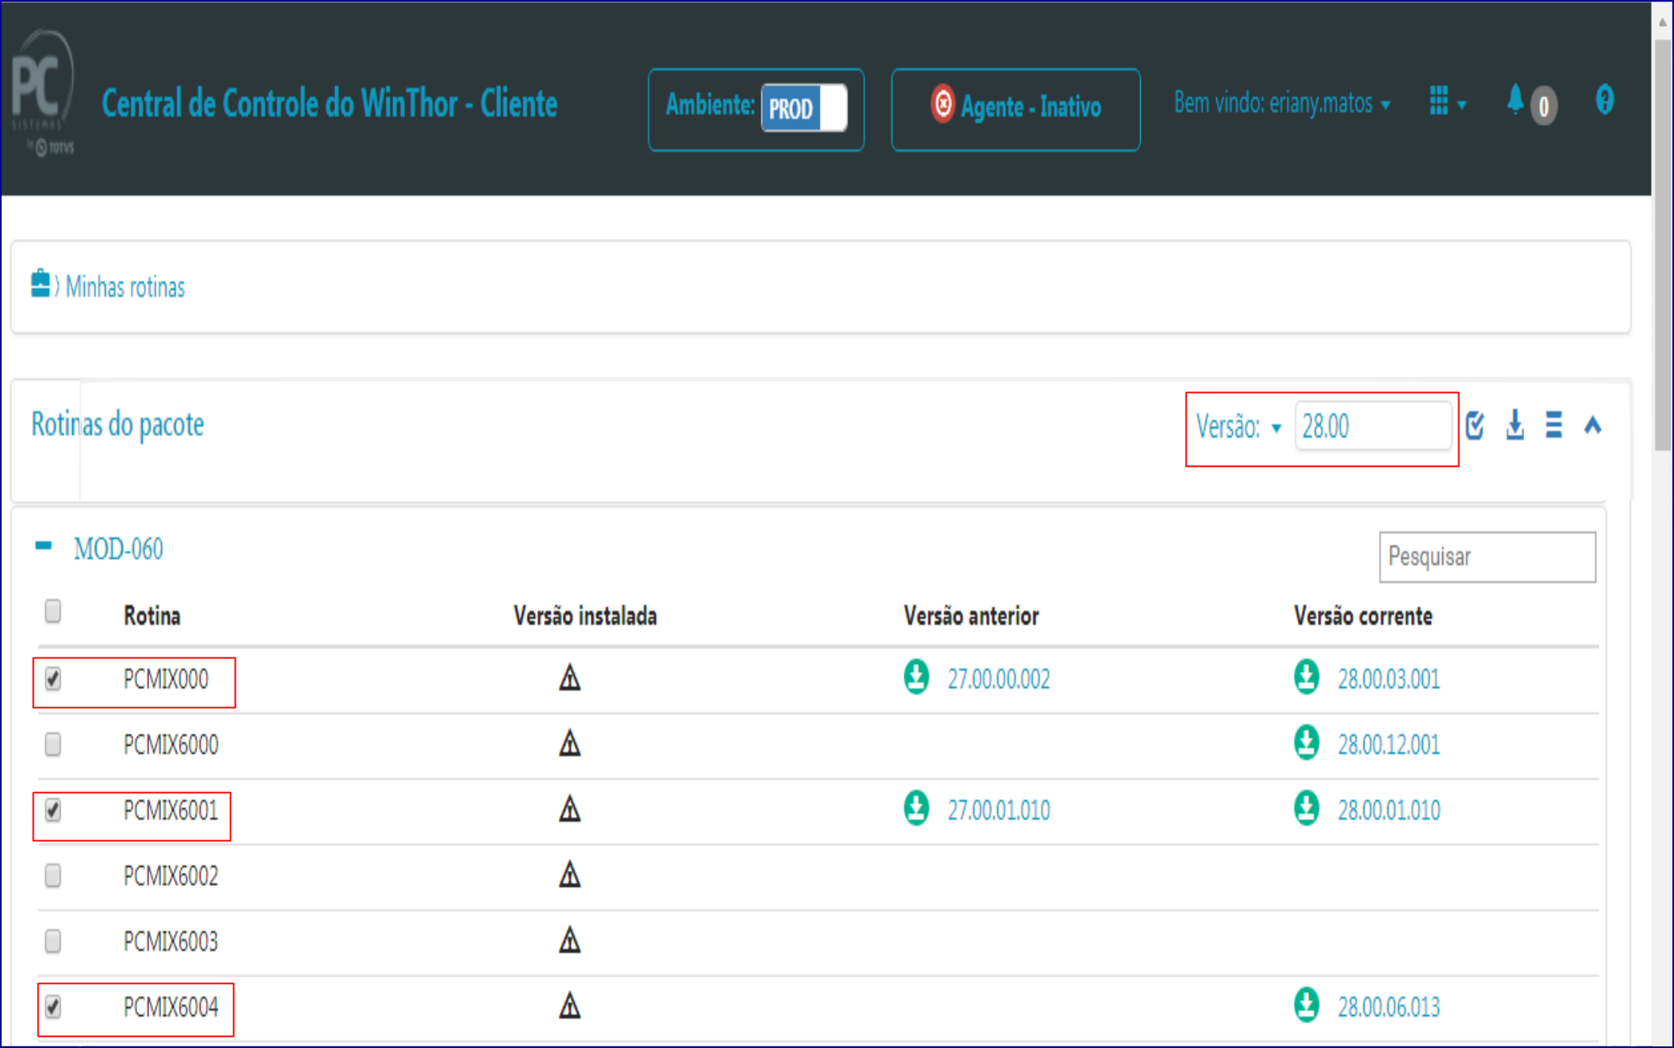Click the PCMIX6003 routine name
This screenshot has width=1674, height=1048.
pyautogui.click(x=171, y=942)
